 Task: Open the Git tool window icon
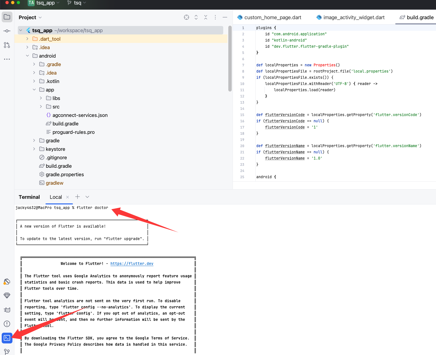point(7,352)
